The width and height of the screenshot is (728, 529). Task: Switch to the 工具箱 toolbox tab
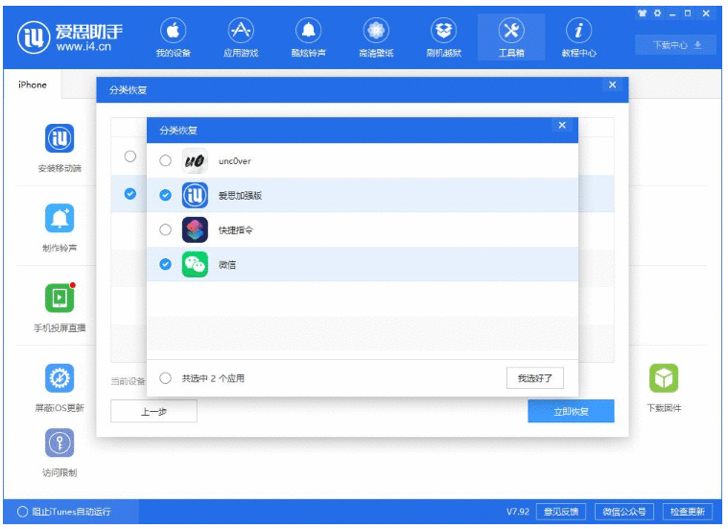point(511,36)
